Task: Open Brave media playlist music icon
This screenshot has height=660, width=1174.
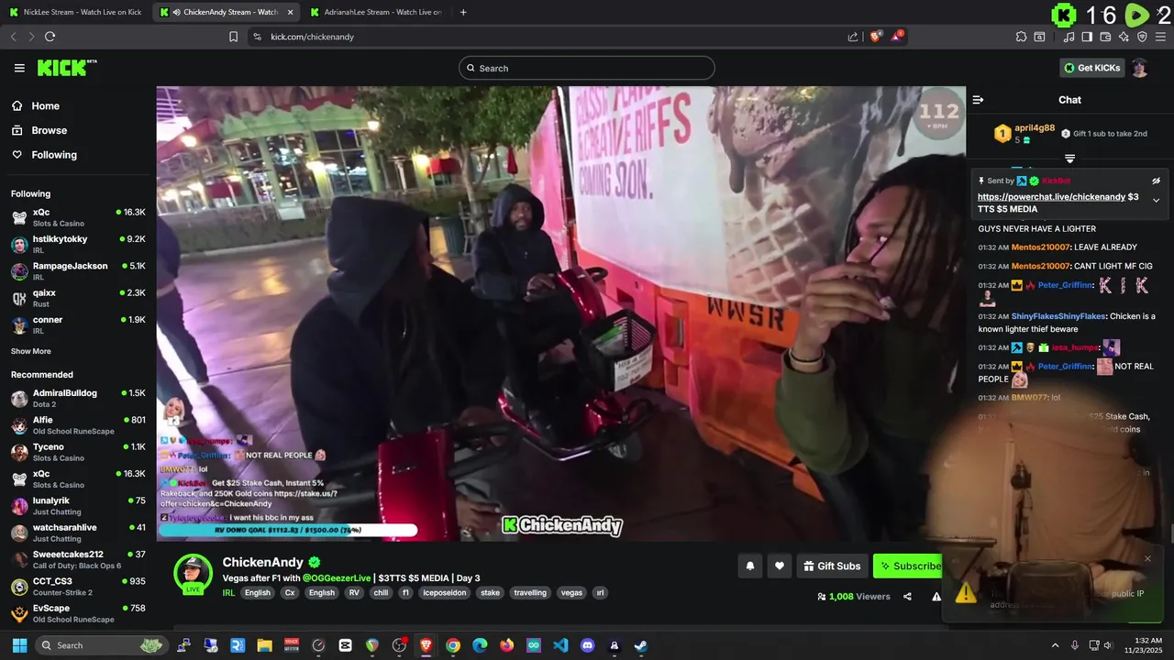Action: coord(1069,37)
